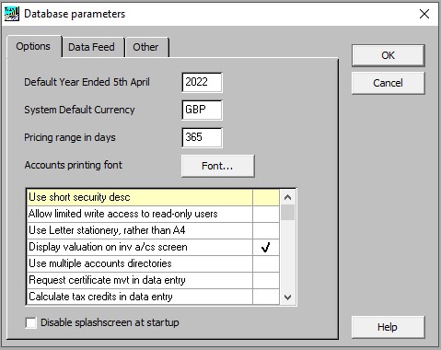Select 'Use multiple accounts directories' row text

pyautogui.click(x=100, y=263)
